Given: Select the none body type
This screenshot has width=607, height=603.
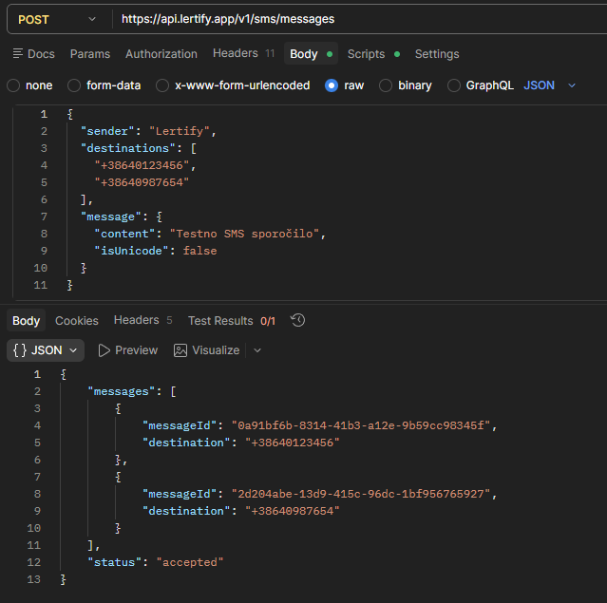Looking at the screenshot, I should point(13,85).
